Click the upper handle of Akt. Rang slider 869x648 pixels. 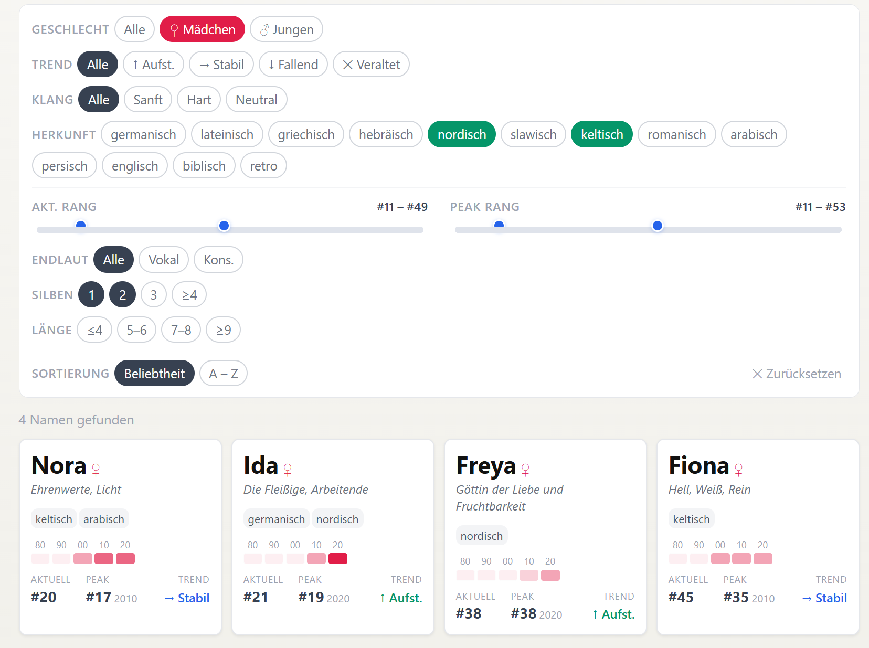(x=224, y=226)
